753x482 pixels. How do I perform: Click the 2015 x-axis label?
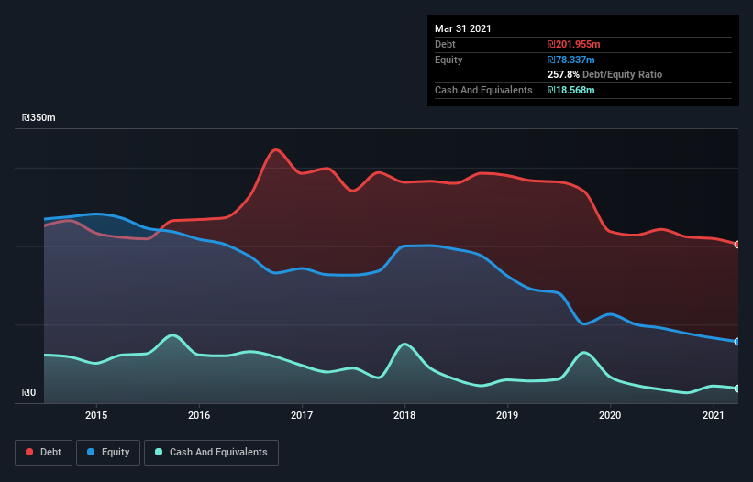click(96, 415)
